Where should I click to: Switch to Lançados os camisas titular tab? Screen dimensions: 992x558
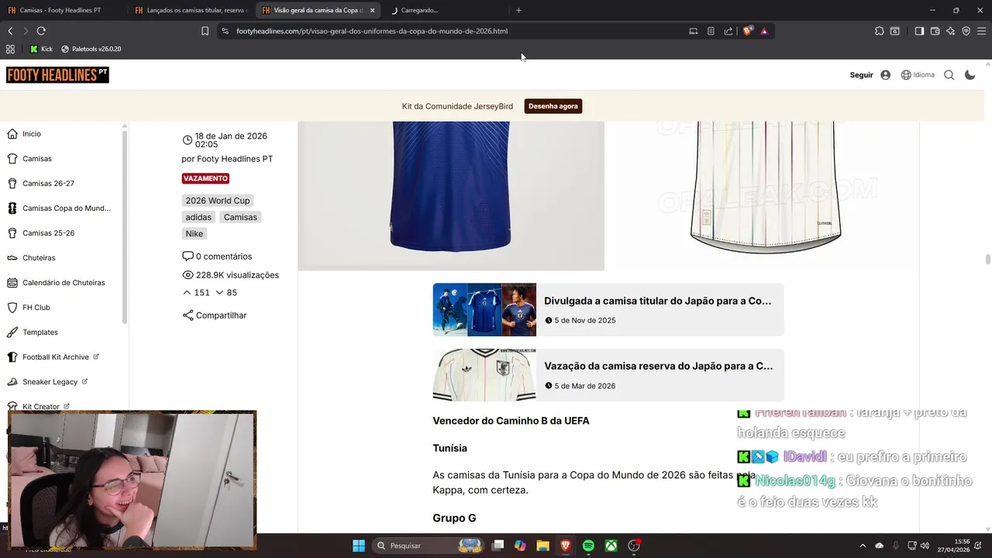click(191, 10)
